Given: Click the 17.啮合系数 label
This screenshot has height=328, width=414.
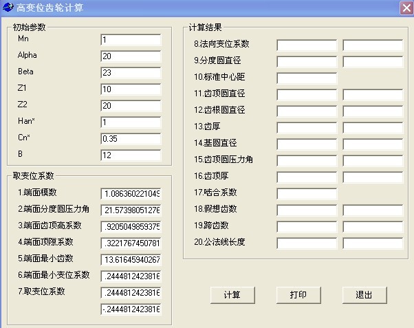Looking at the screenshot, I should pos(215,193).
